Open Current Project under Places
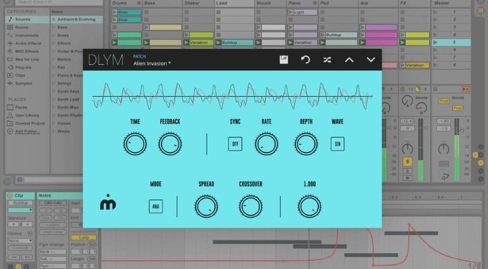Screen dimensions: 488x269 (27, 123)
